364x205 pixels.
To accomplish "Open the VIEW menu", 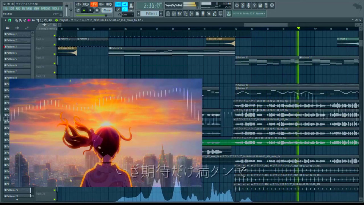I will [x=37, y=8].
